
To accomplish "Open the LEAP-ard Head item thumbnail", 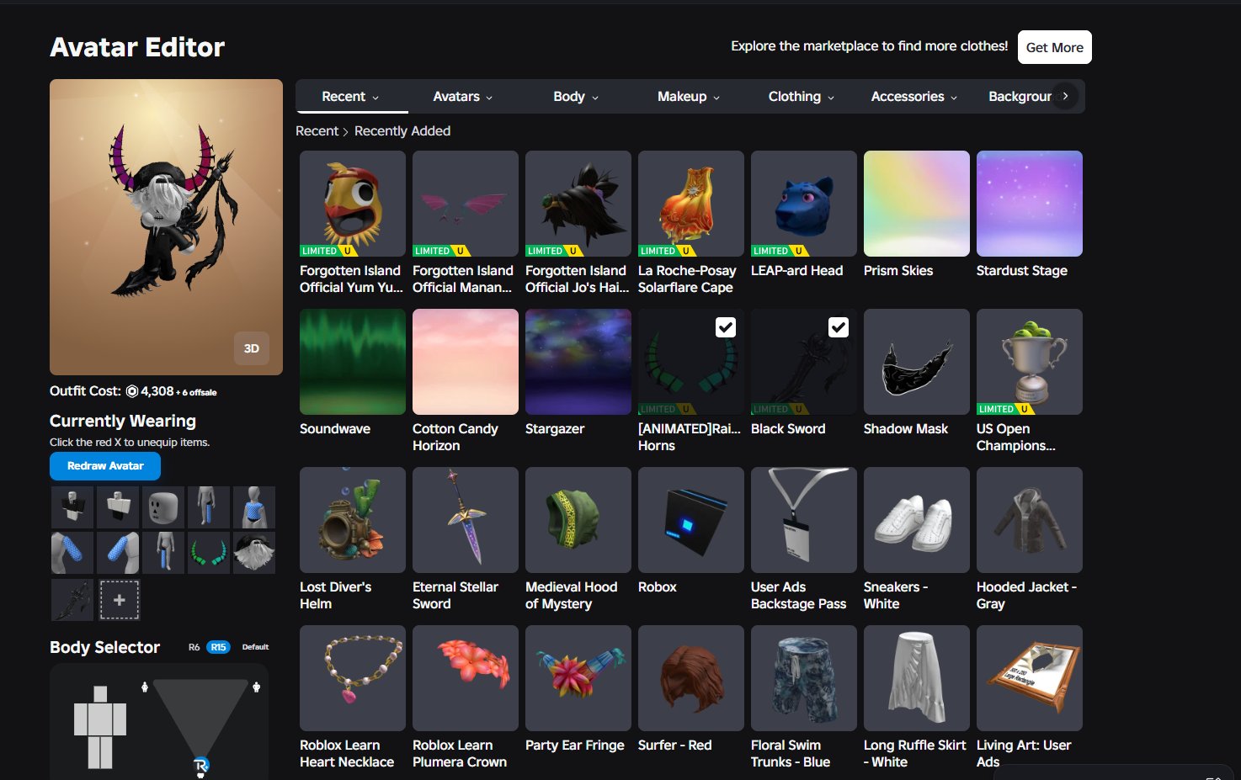I will (x=804, y=204).
